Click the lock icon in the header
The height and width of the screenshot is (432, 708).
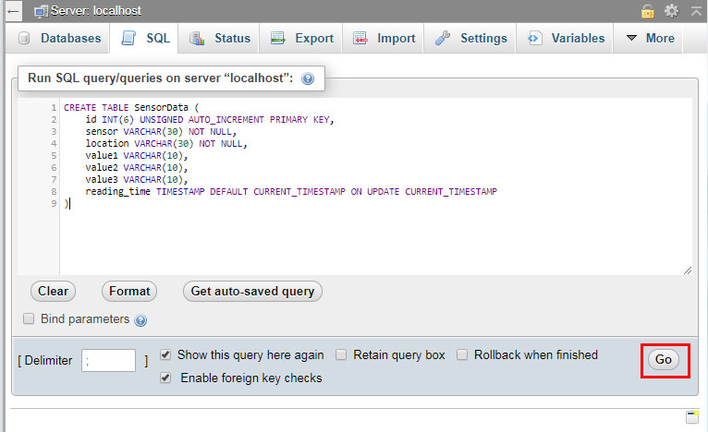[649, 11]
